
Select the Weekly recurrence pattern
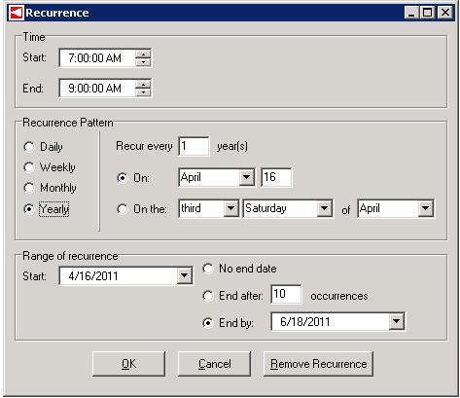29,167
